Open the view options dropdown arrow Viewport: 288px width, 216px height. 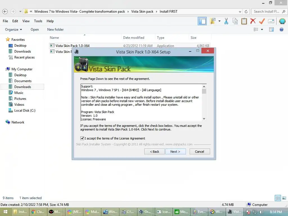262,29
